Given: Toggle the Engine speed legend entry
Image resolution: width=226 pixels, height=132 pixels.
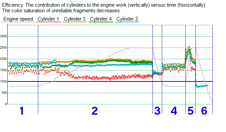Looking at the screenshot, I should tap(18, 19).
